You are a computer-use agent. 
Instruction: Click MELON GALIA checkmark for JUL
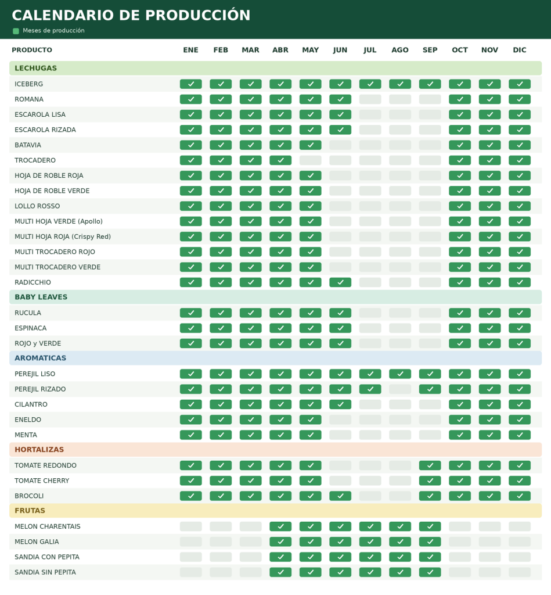370,542
